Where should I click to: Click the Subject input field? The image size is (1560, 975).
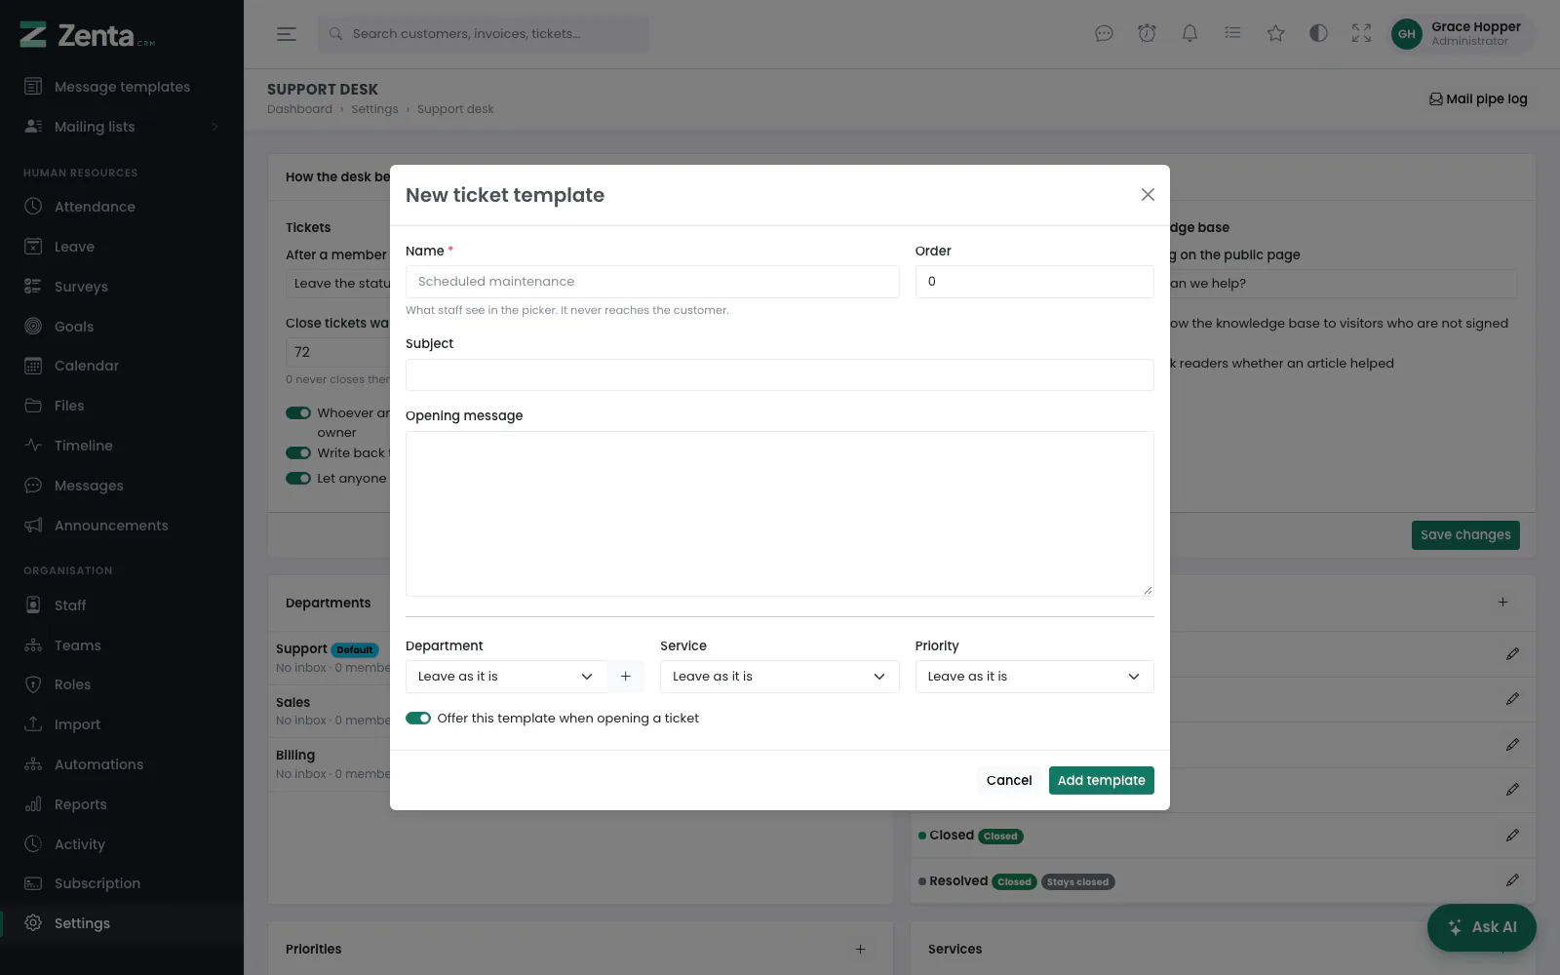pyautogui.click(x=780, y=375)
